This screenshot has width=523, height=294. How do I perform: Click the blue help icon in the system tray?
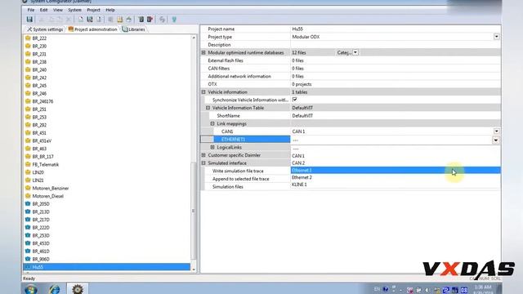386,289
